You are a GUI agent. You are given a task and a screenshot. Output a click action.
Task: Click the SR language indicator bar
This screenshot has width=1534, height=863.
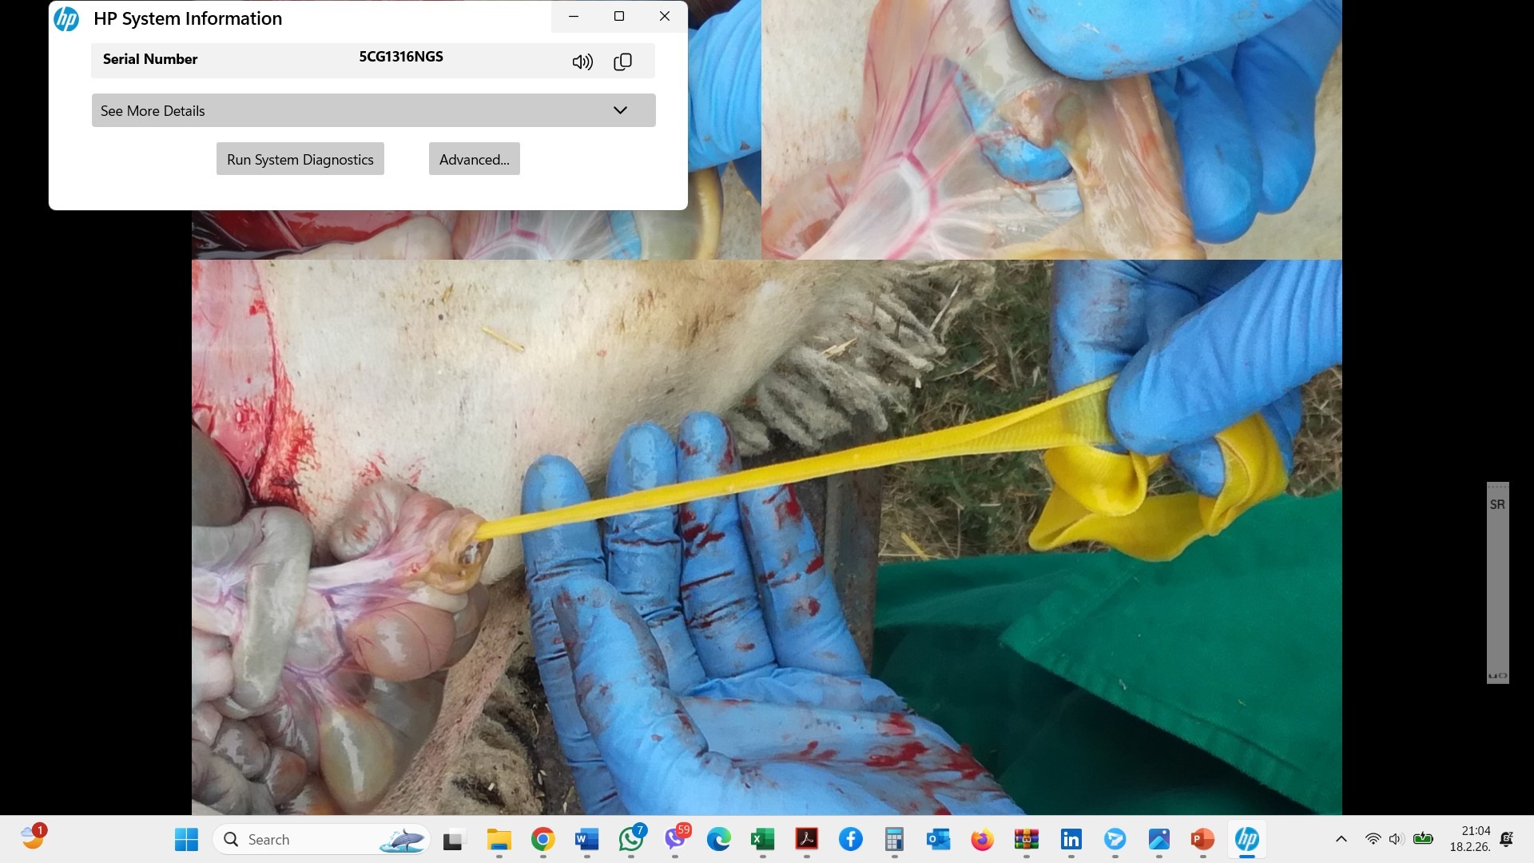coord(1497,505)
